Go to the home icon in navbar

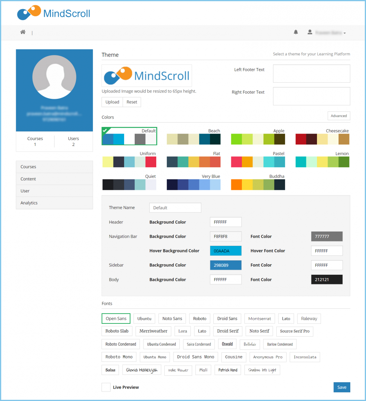point(23,32)
